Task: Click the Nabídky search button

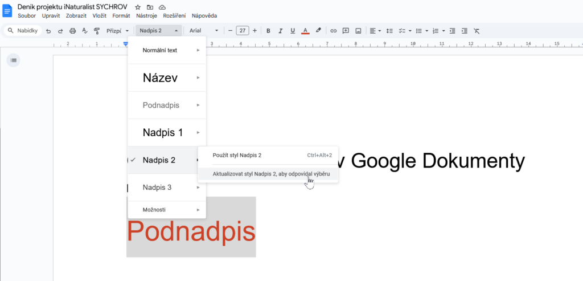Action: pyautogui.click(x=22, y=31)
